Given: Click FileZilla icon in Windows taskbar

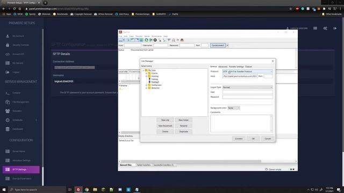Looking at the screenshot, I should point(78,189).
